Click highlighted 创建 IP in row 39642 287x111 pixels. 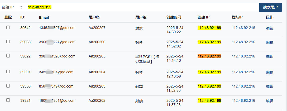click(209, 28)
